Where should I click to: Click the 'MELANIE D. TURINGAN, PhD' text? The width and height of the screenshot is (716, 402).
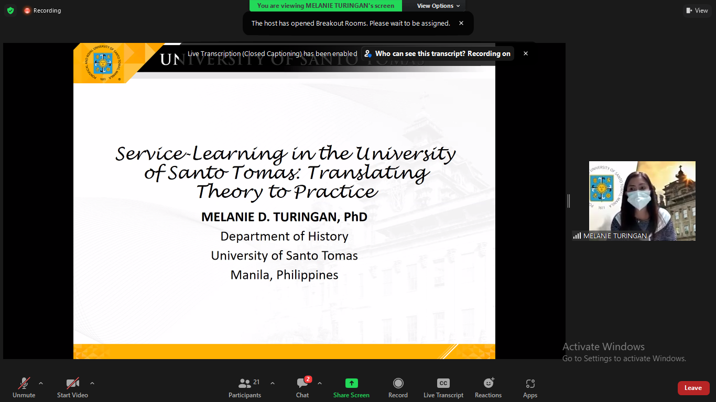pyautogui.click(x=284, y=216)
